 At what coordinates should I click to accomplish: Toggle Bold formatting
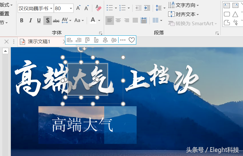(22, 20)
